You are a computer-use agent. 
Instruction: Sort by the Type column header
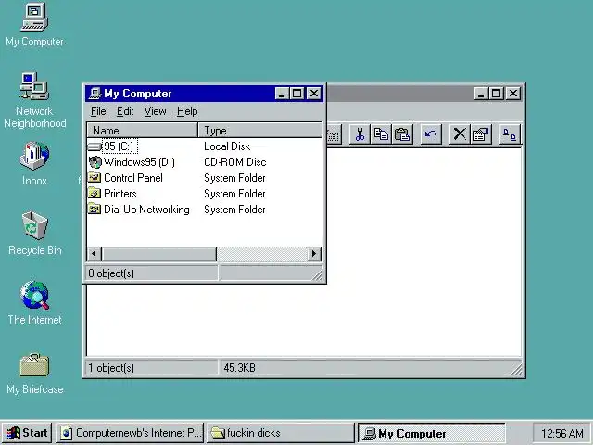click(260, 131)
